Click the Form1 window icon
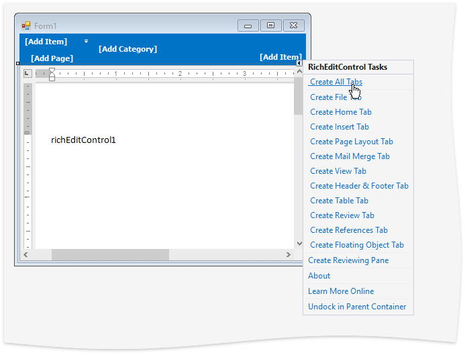465x355 pixels. pyautogui.click(x=26, y=26)
